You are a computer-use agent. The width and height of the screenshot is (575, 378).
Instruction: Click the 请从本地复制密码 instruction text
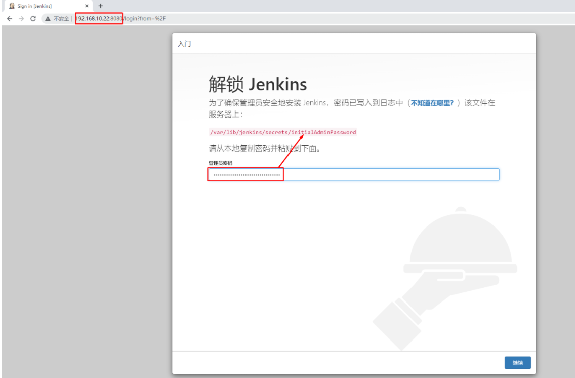[x=265, y=148]
